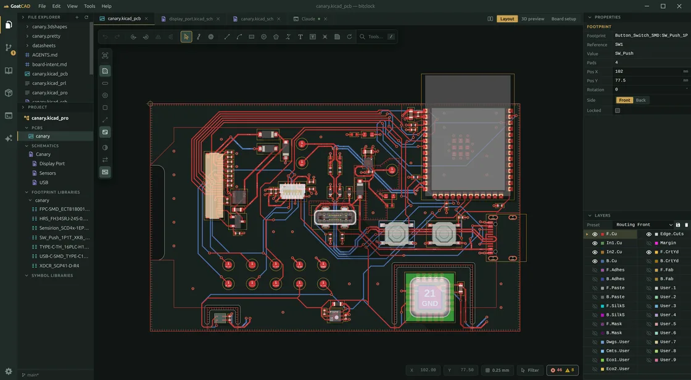
Task: Select the text box tool
Action: [x=312, y=36]
